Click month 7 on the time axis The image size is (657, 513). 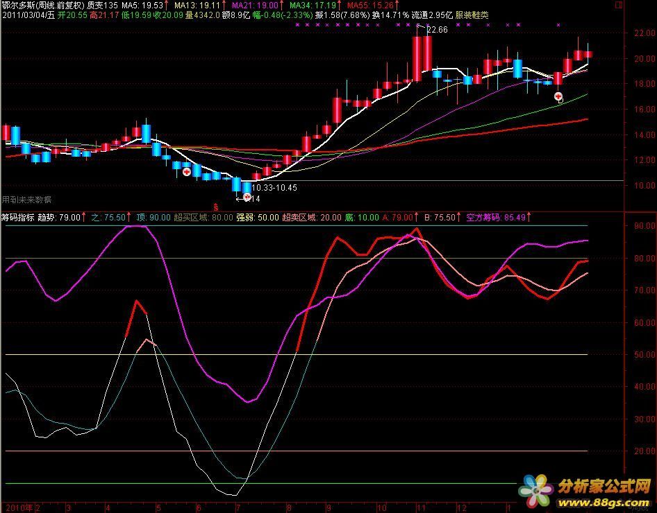click(238, 508)
